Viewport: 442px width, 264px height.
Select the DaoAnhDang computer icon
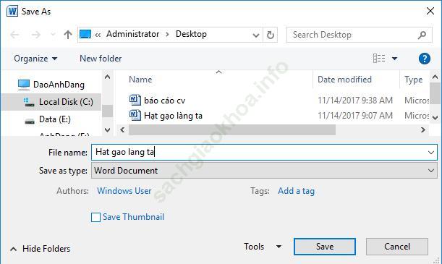click(x=24, y=85)
